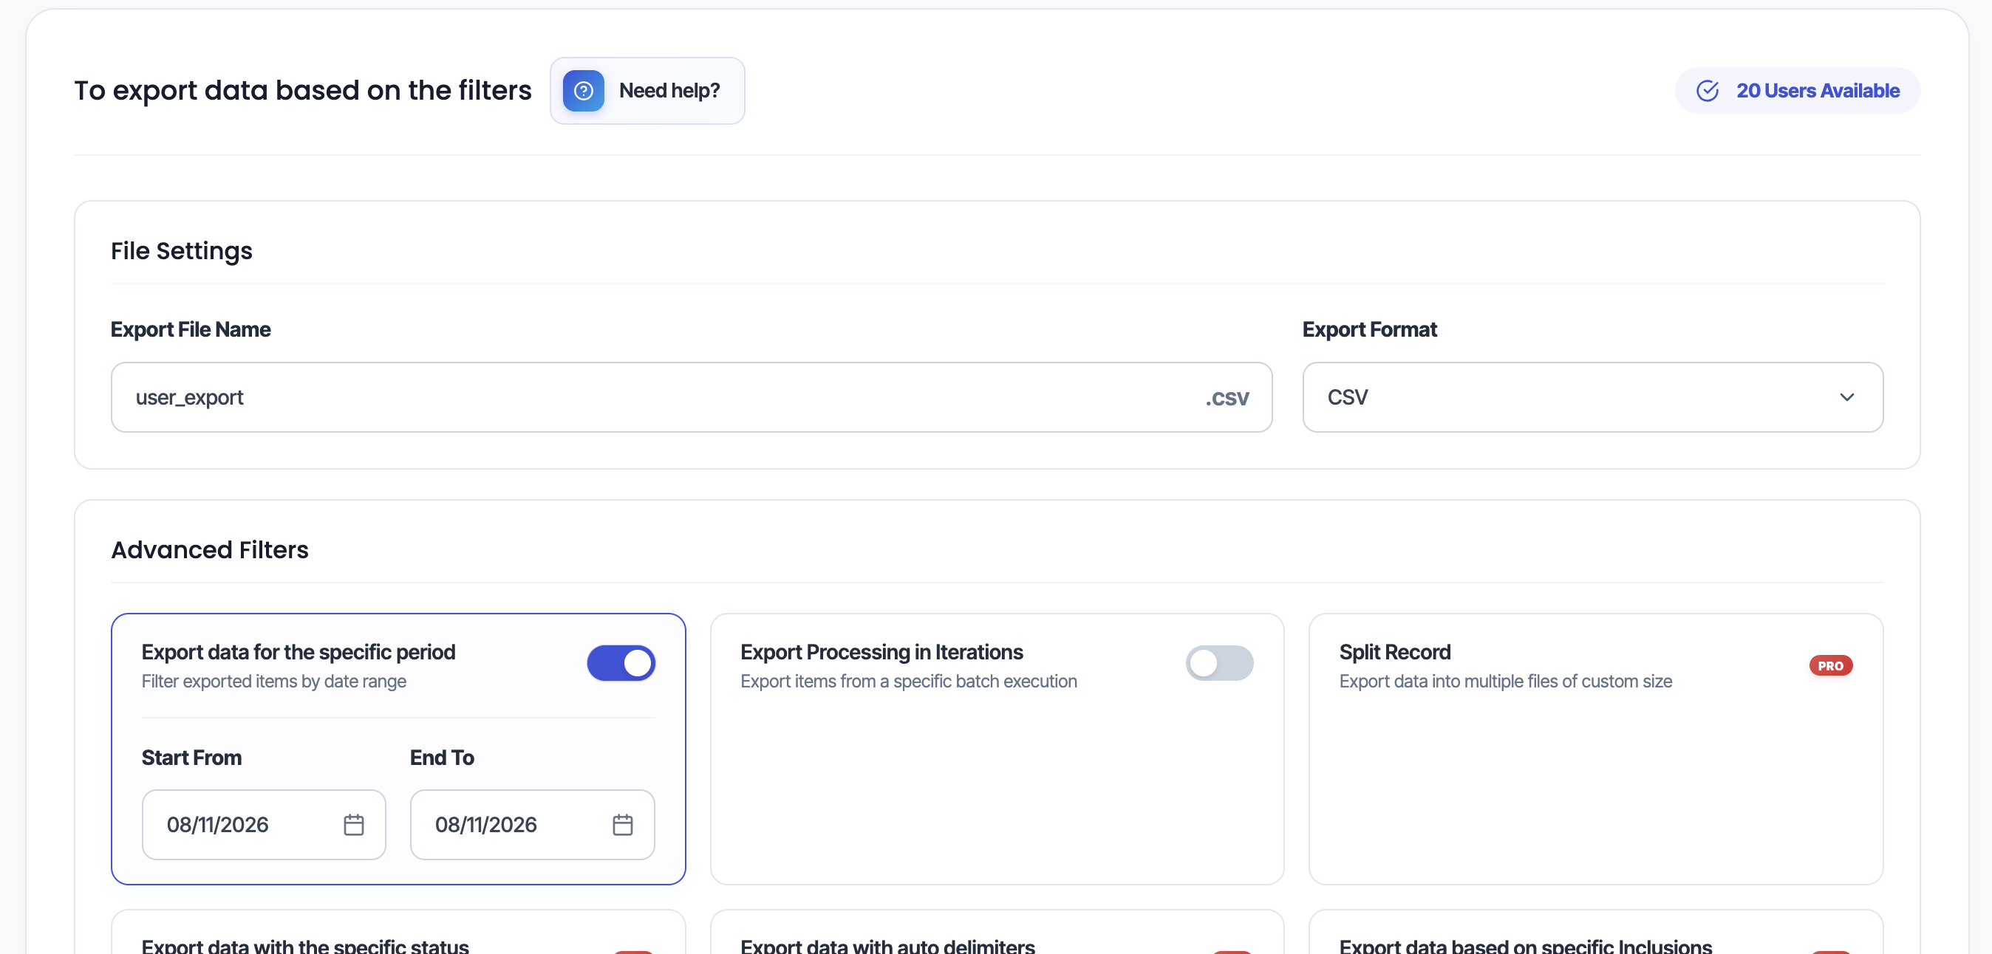Click the Start From label
The image size is (1992, 954).
[192, 758]
